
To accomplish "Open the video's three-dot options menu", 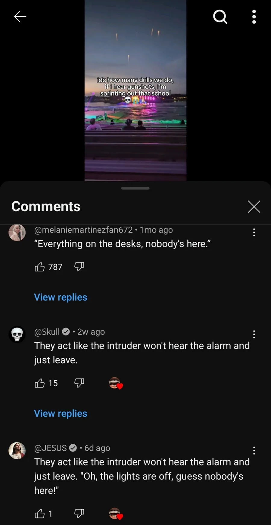I will coord(254,17).
